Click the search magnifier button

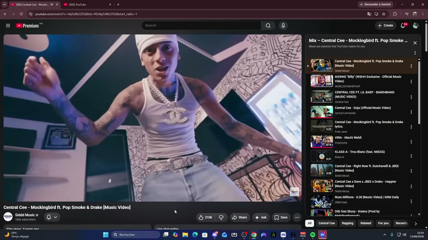(268, 26)
